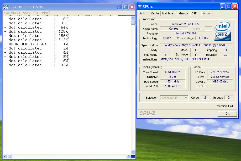Screen dimensions: 241x161
Task: Click the vertical scrollbar thumb in Super PI
Action: tap(133, 22)
